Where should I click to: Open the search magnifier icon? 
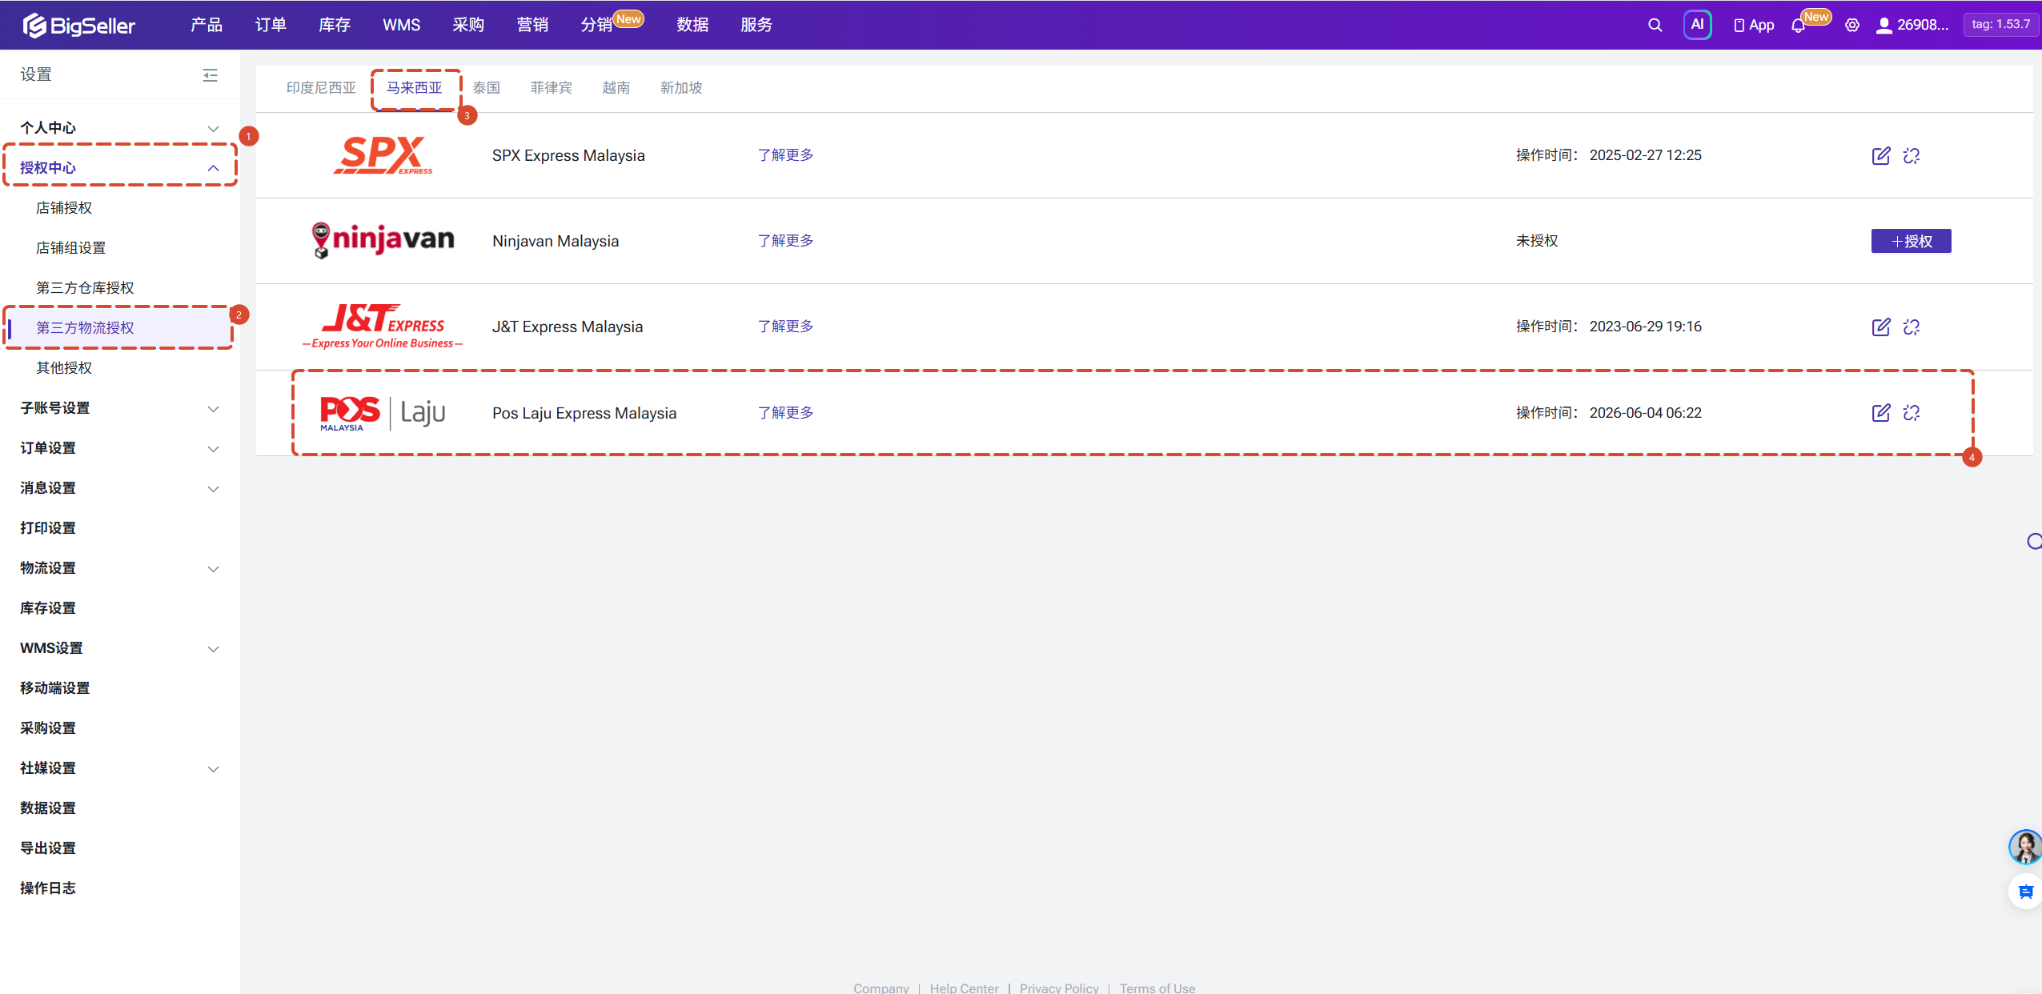(x=1655, y=25)
